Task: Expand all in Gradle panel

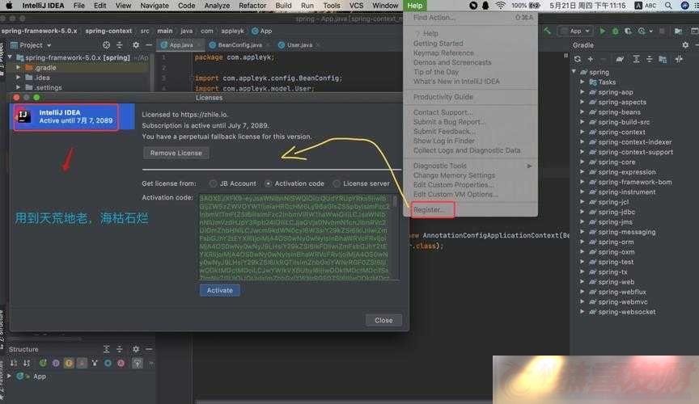Action: (636, 59)
